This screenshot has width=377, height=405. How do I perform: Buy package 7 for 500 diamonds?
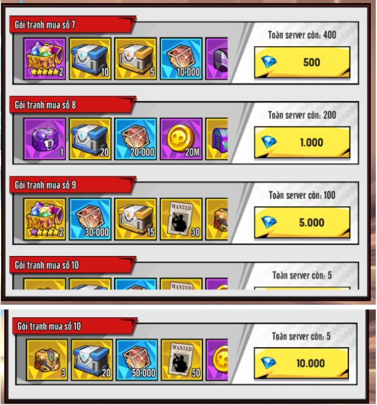[302, 62]
